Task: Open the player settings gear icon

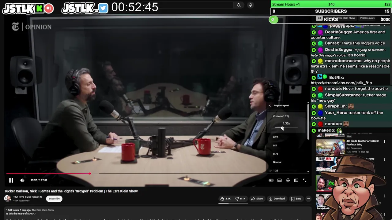Action: 288,180
